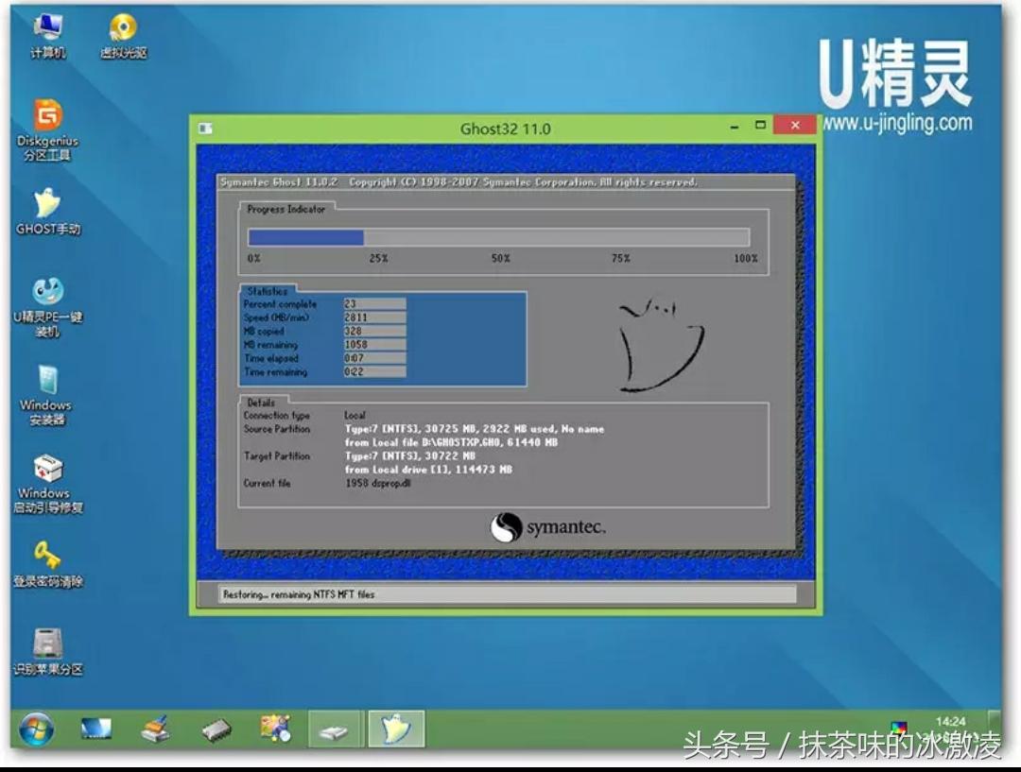Screen dimensions: 1021x772
Task: Click the Ghost Progress Indicator bar
Action: (498, 235)
